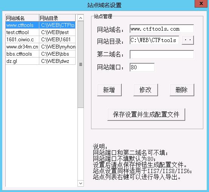Close the 站点域名设置 window
Screen dimensions: 209x192
point(201,4)
